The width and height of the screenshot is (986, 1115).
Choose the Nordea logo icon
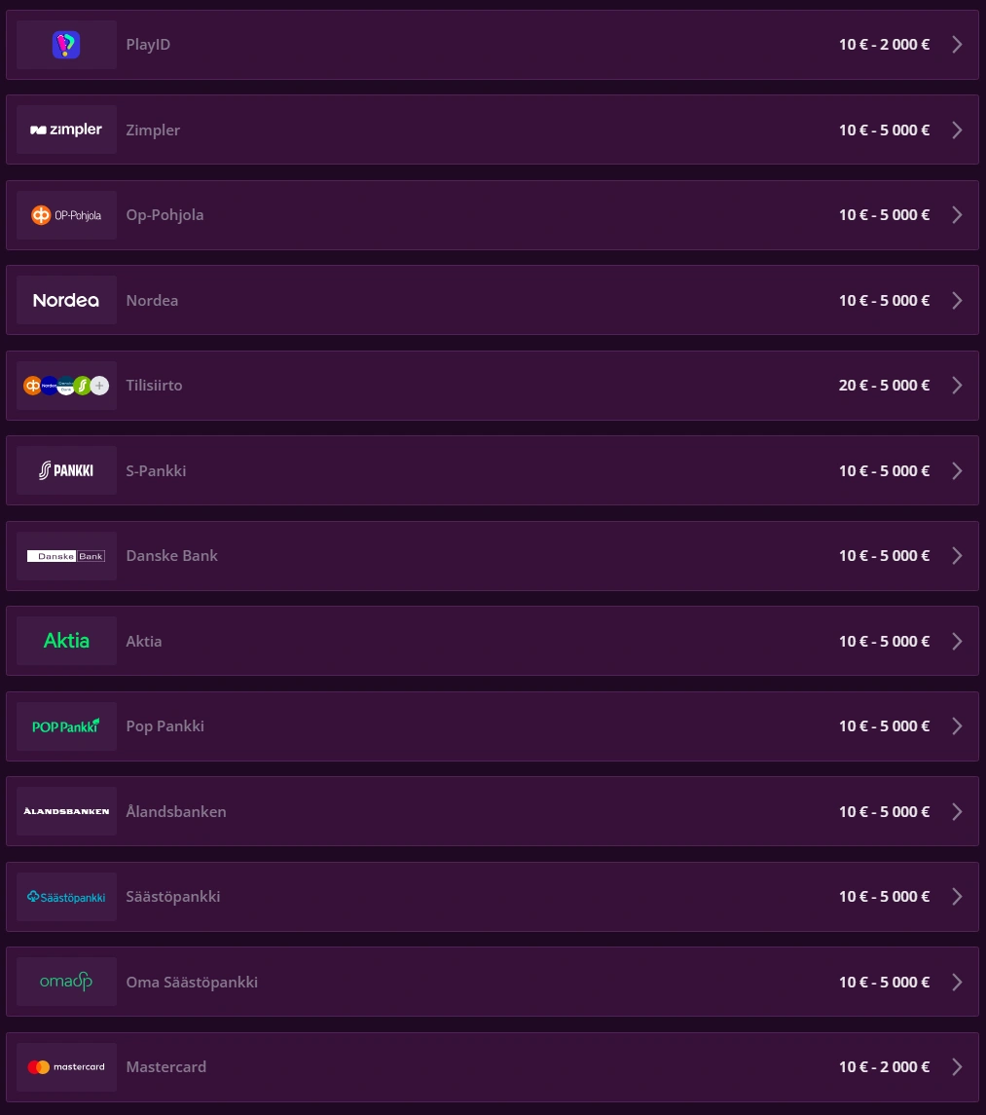pos(66,300)
